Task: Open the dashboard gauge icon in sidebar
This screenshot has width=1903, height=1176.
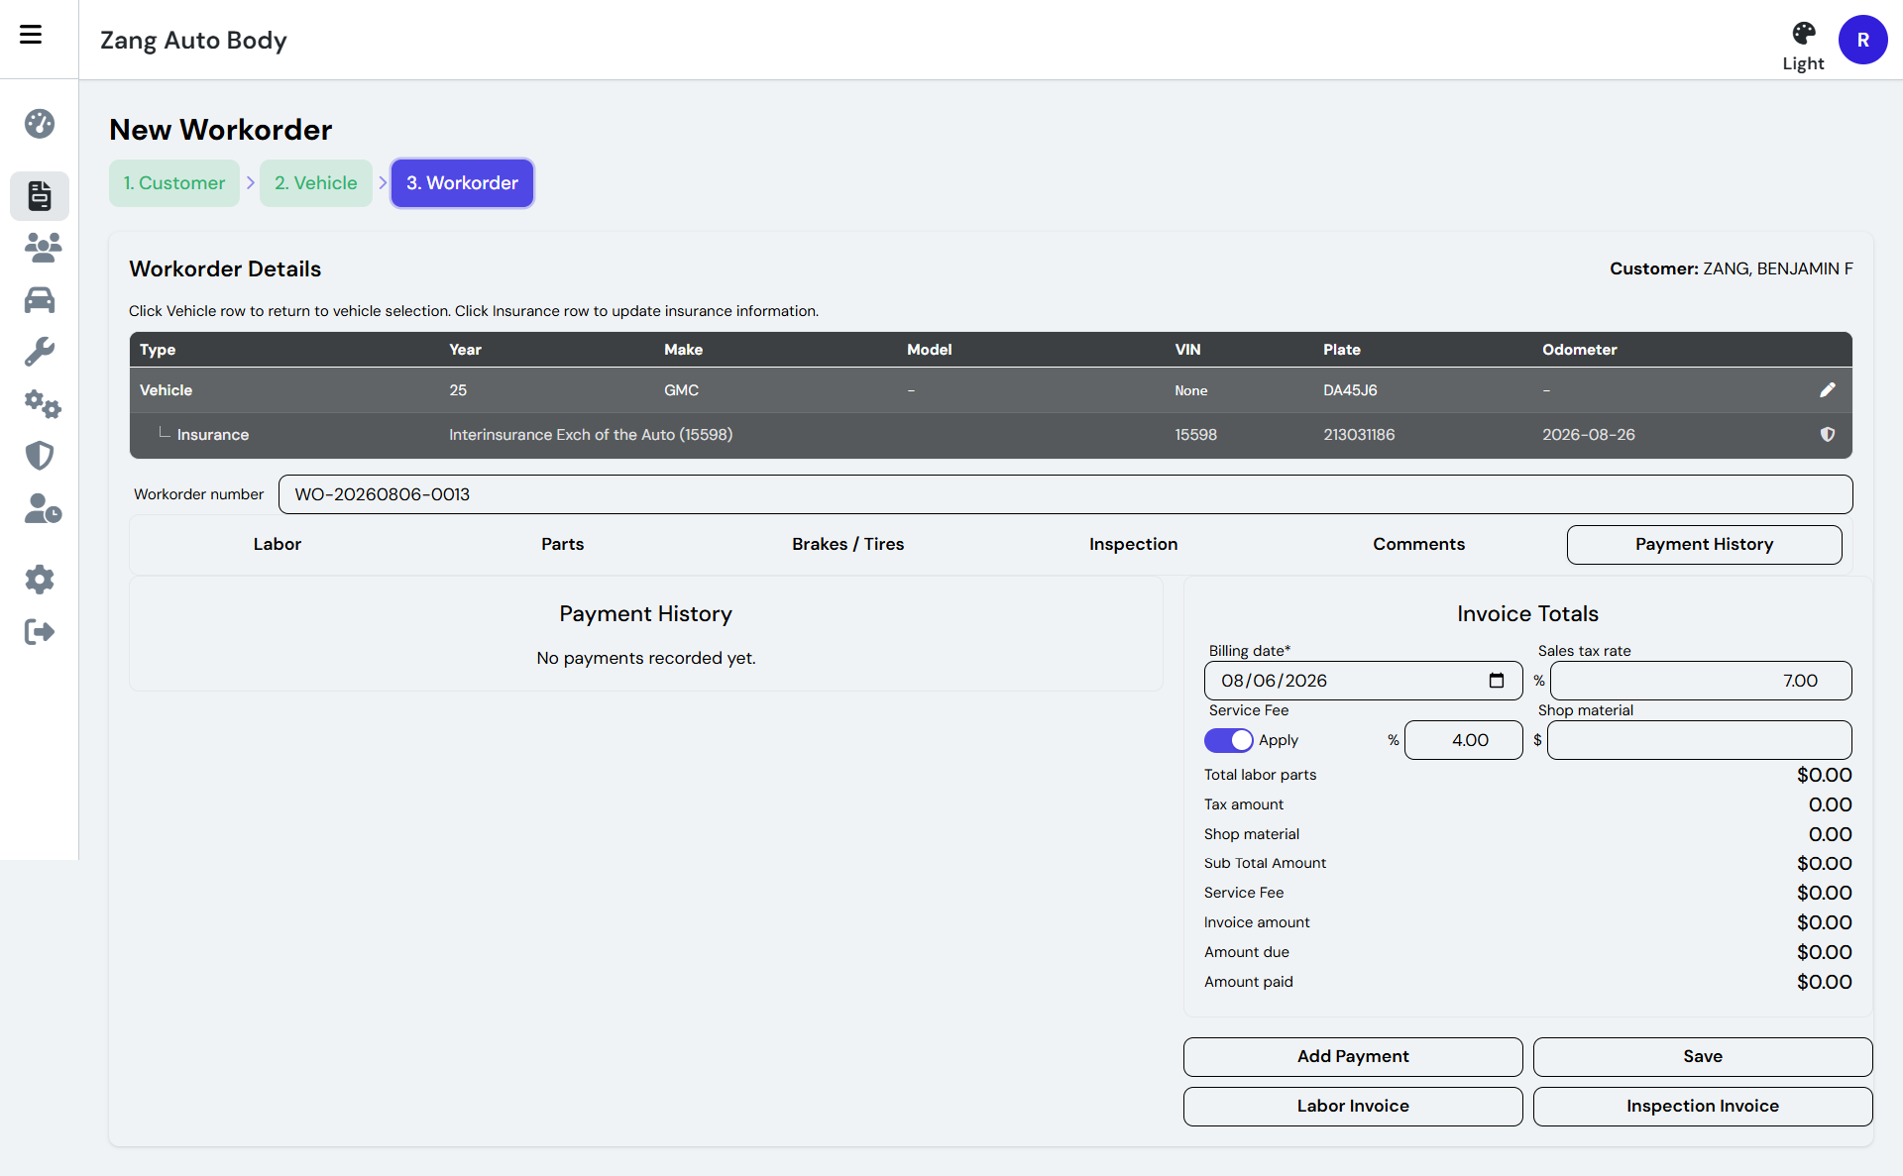Action: pyautogui.click(x=40, y=124)
